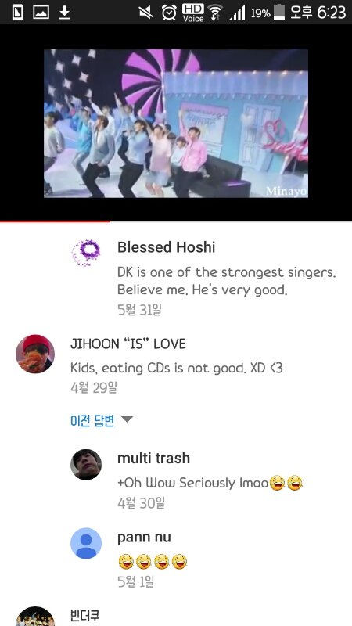Image resolution: width=352 pixels, height=626 pixels.
Task: Tap 이전 답변 to show previous replies
Action: tap(92, 420)
